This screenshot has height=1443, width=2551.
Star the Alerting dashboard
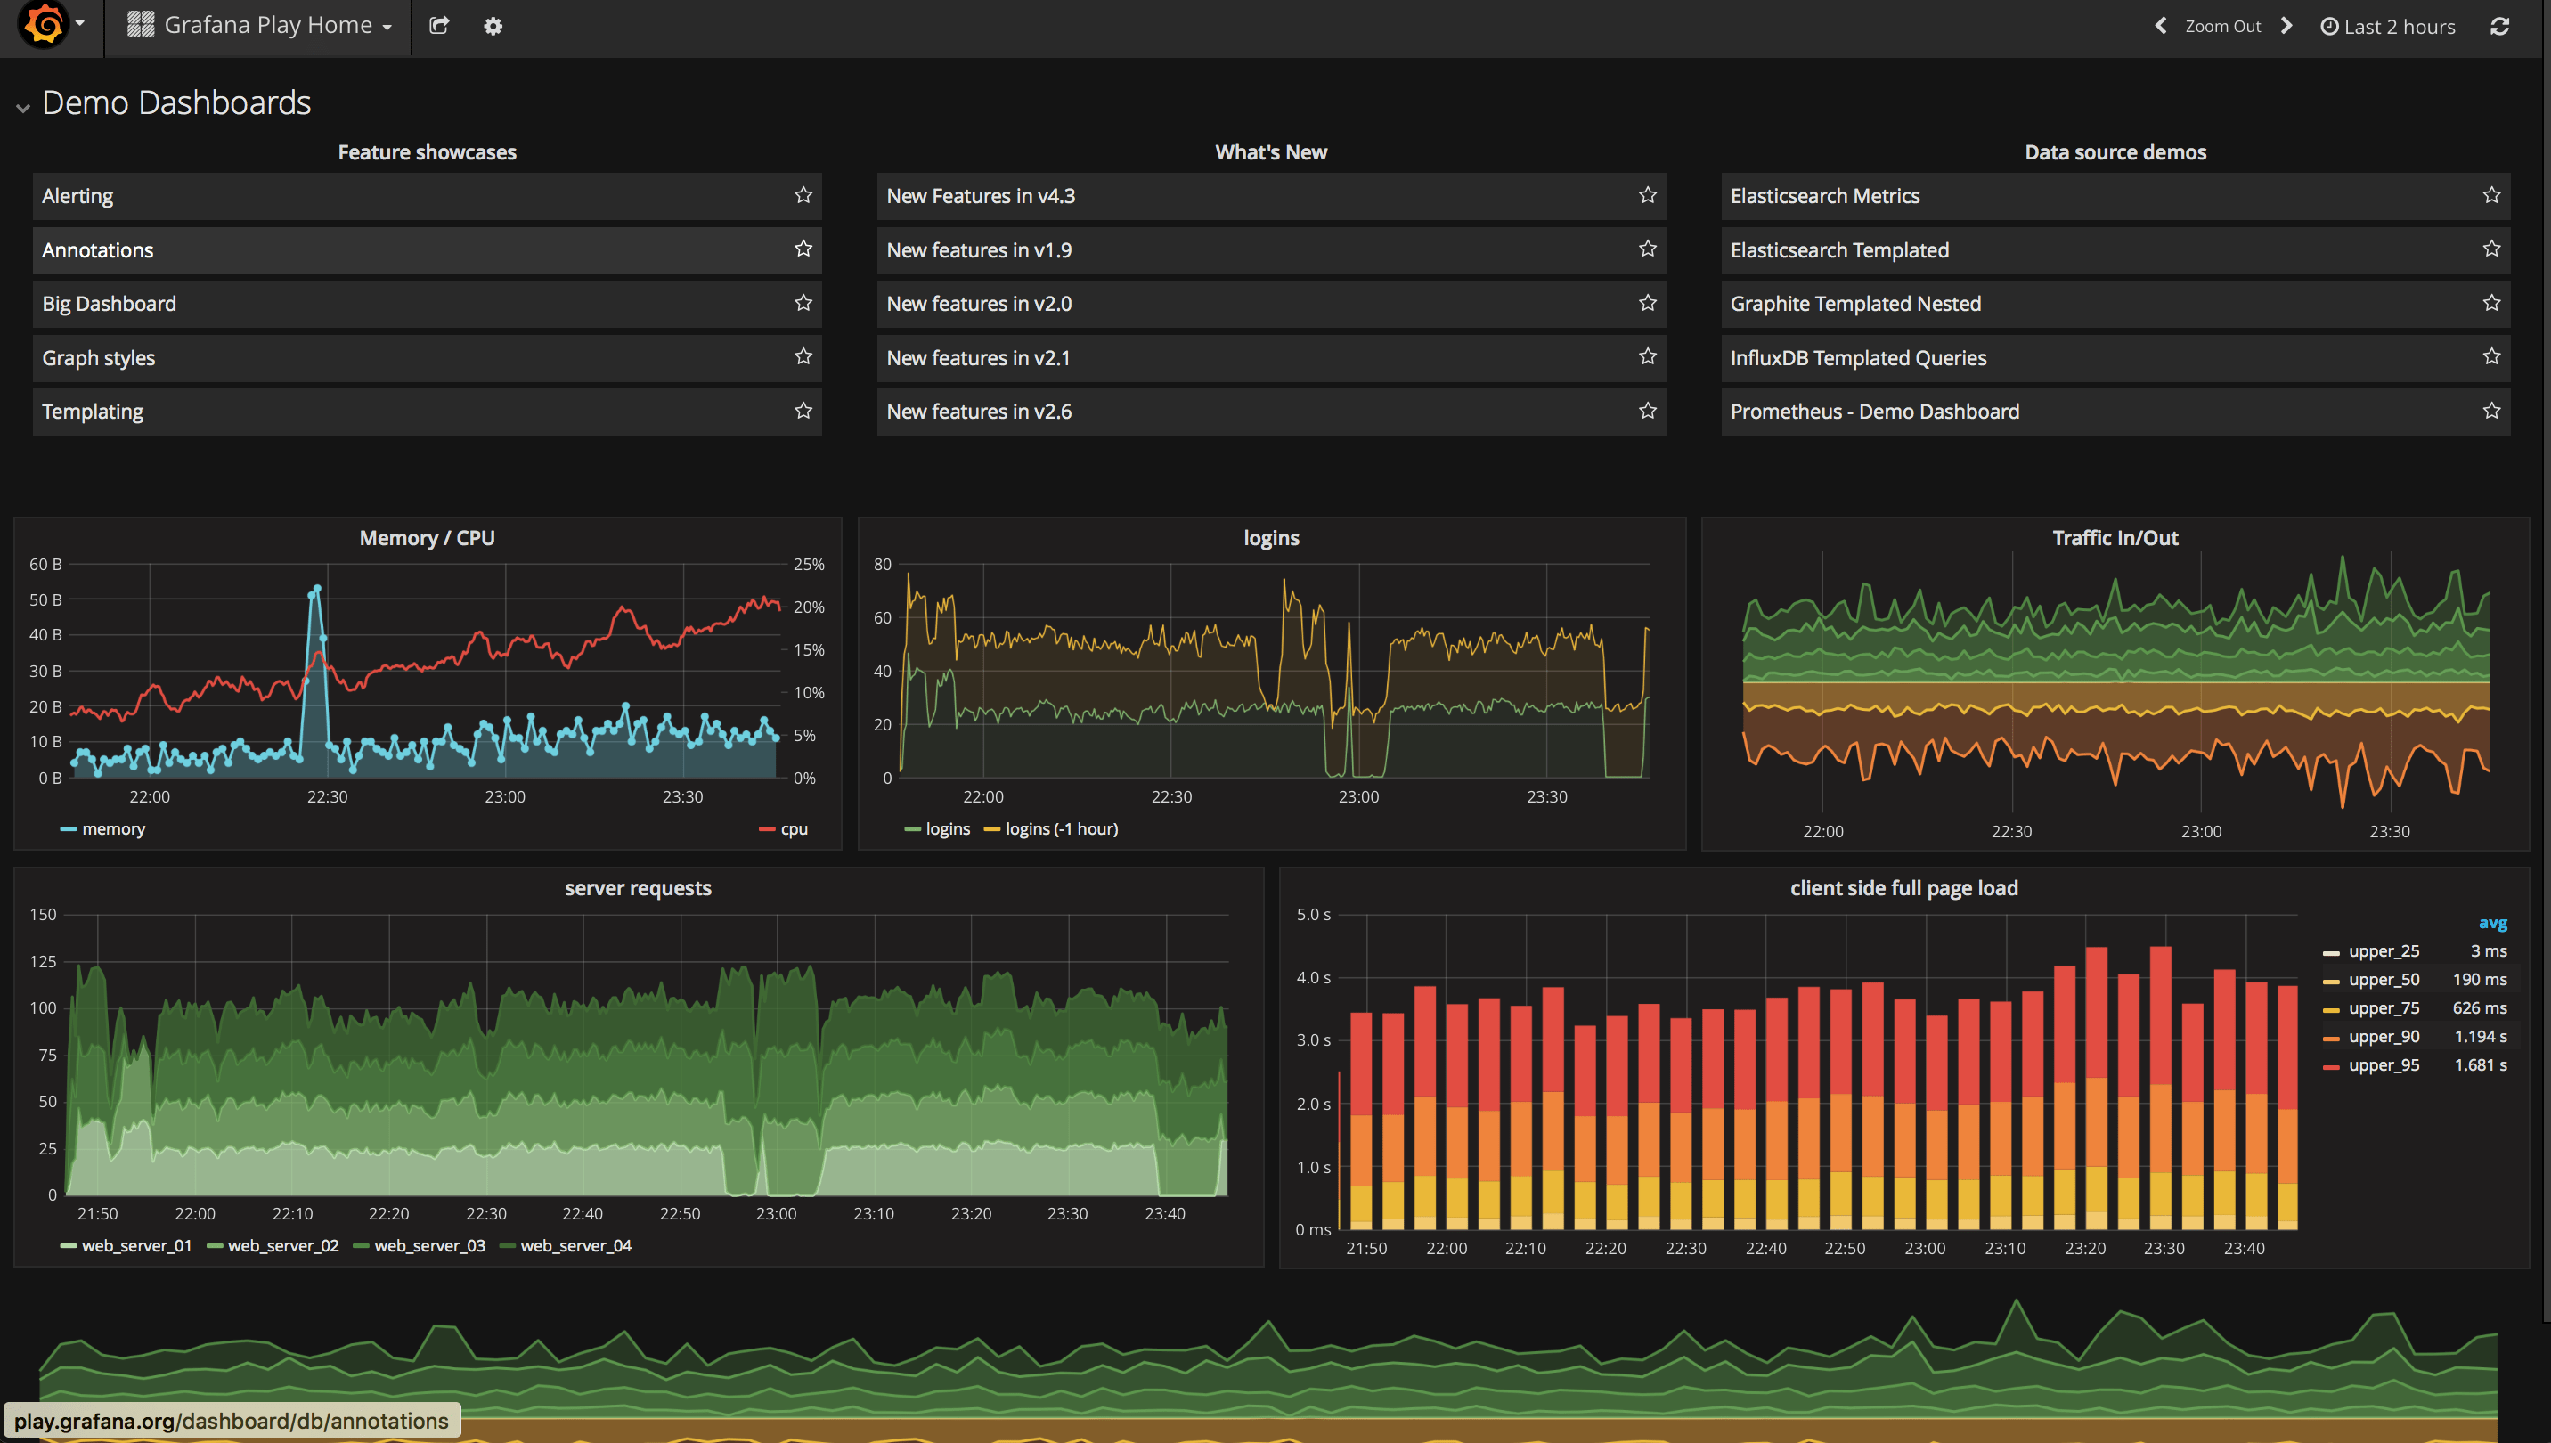[803, 195]
